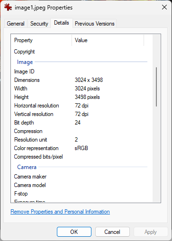Click the Cancel button
The width and height of the screenshot is (172, 241).
click(x=112, y=232)
